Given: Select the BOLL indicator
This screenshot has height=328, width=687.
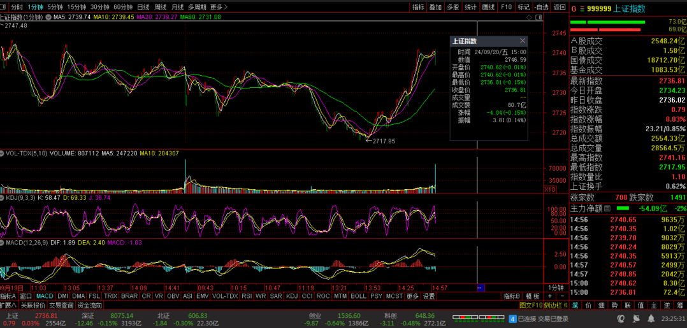Looking at the screenshot, I should [358, 296].
